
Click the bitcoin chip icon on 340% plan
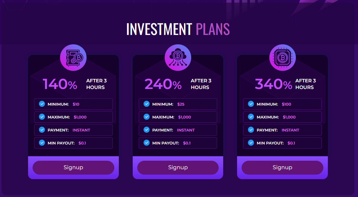(x=282, y=57)
